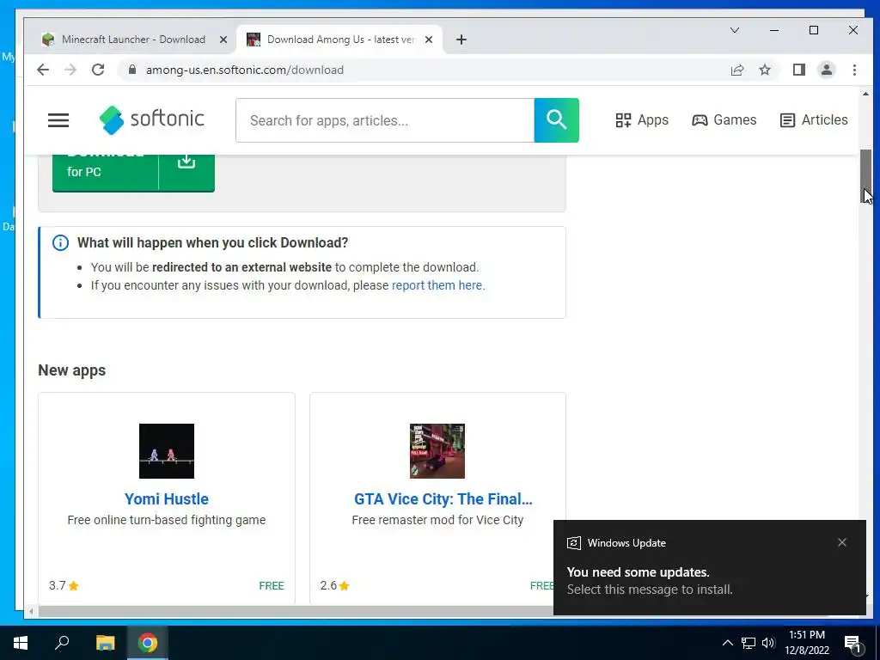
Task: Select the Download Among Us tab
Action: (x=339, y=40)
